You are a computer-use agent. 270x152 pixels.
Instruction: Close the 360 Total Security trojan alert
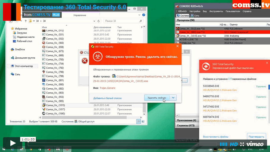177,46
